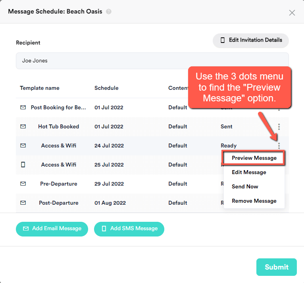Click the 'Sent' status of Hot Tub Booked
This screenshot has height=283, width=304.
click(227, 126)
